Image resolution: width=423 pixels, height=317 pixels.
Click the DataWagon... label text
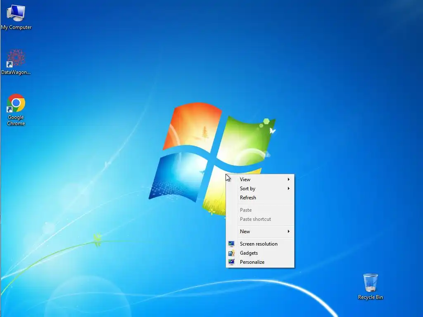(16, 72)
